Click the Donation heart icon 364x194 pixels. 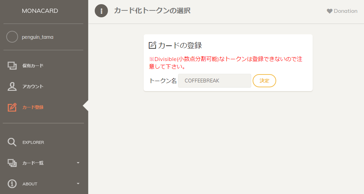330,11
